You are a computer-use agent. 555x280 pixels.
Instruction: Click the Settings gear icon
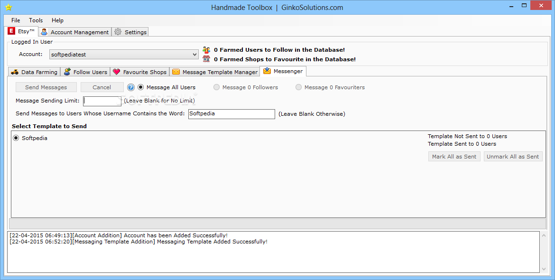118,32
